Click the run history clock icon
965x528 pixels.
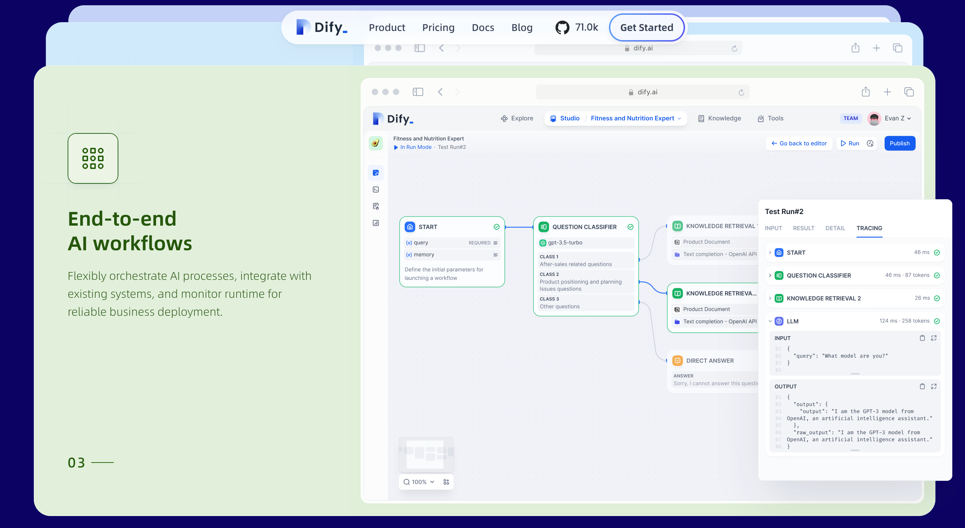click(x=870, y=143)
